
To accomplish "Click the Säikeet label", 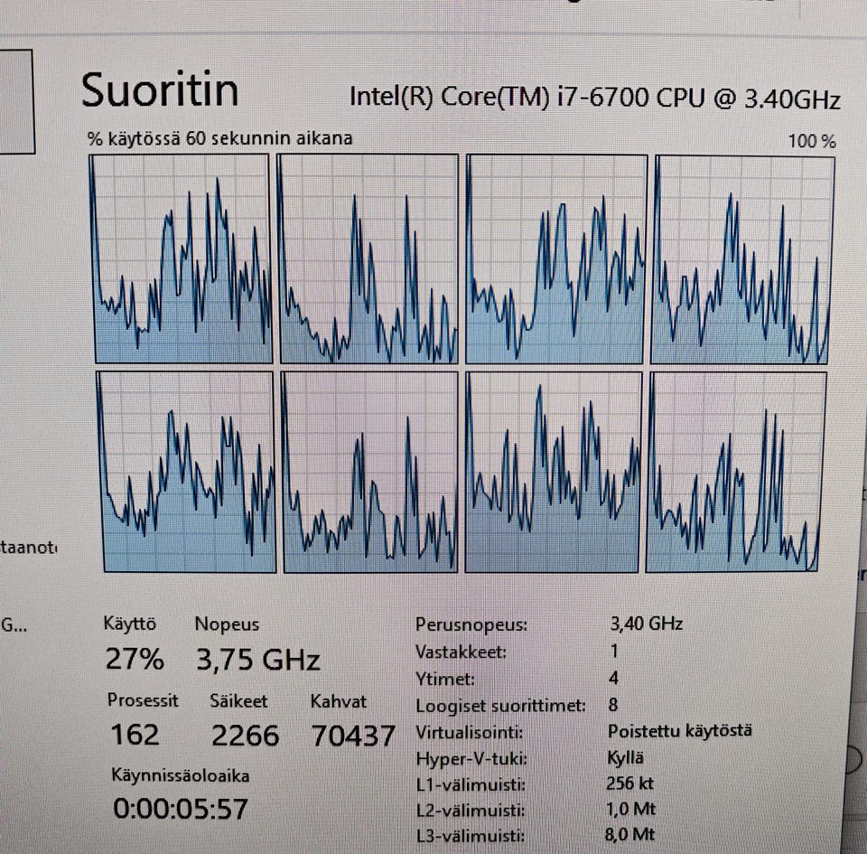I will coord(238,700).
